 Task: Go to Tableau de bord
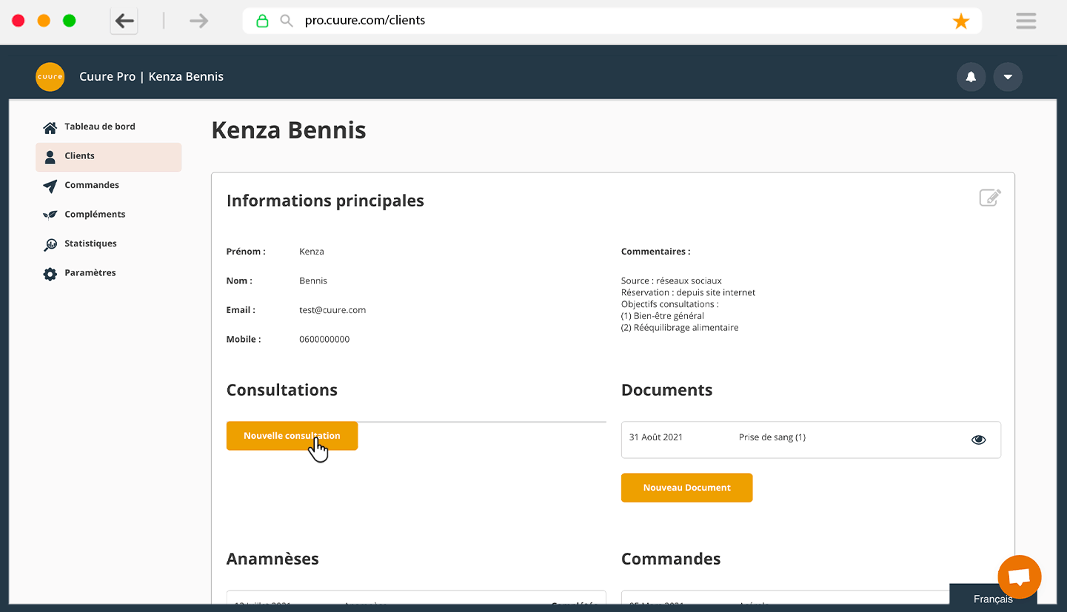pyautogui.click(x=100, y=127)
